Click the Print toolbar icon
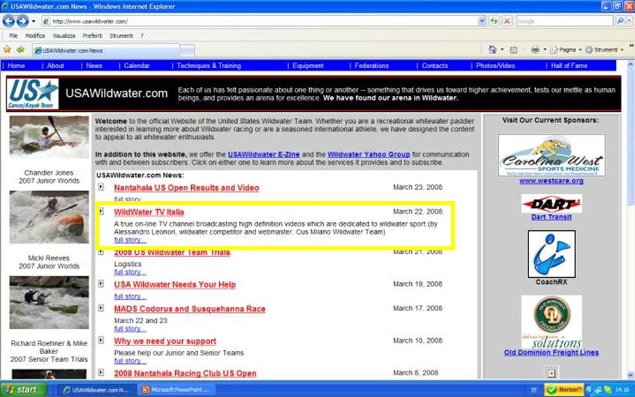 [535, 50]
